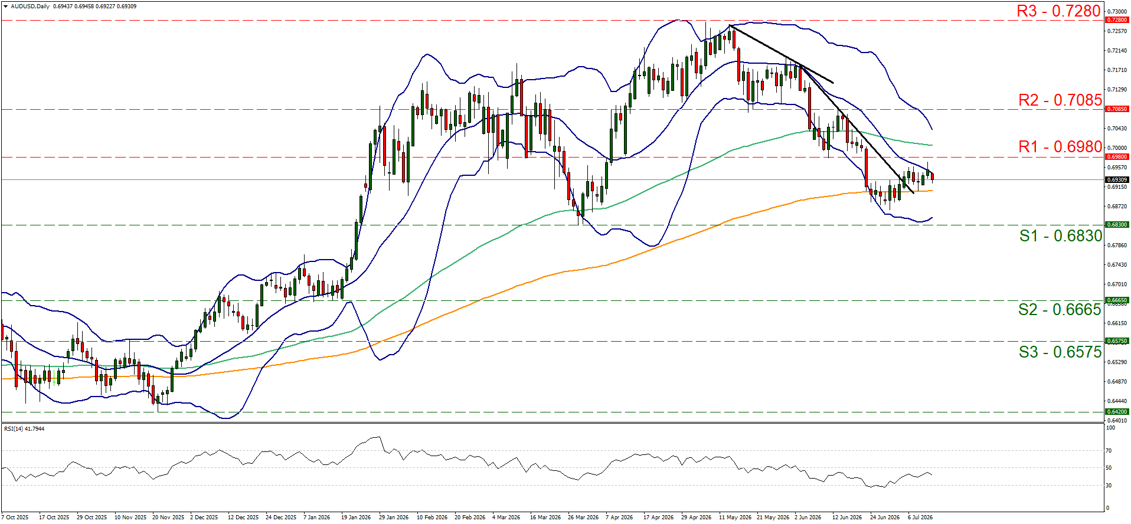
Task: Click the 70 level on RSI scale
Action: [1109, 451]
